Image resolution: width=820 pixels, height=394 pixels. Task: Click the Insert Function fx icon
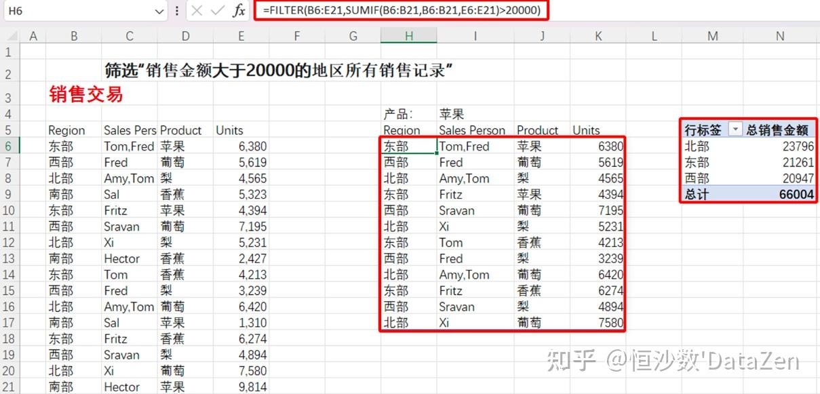point(239,11)
